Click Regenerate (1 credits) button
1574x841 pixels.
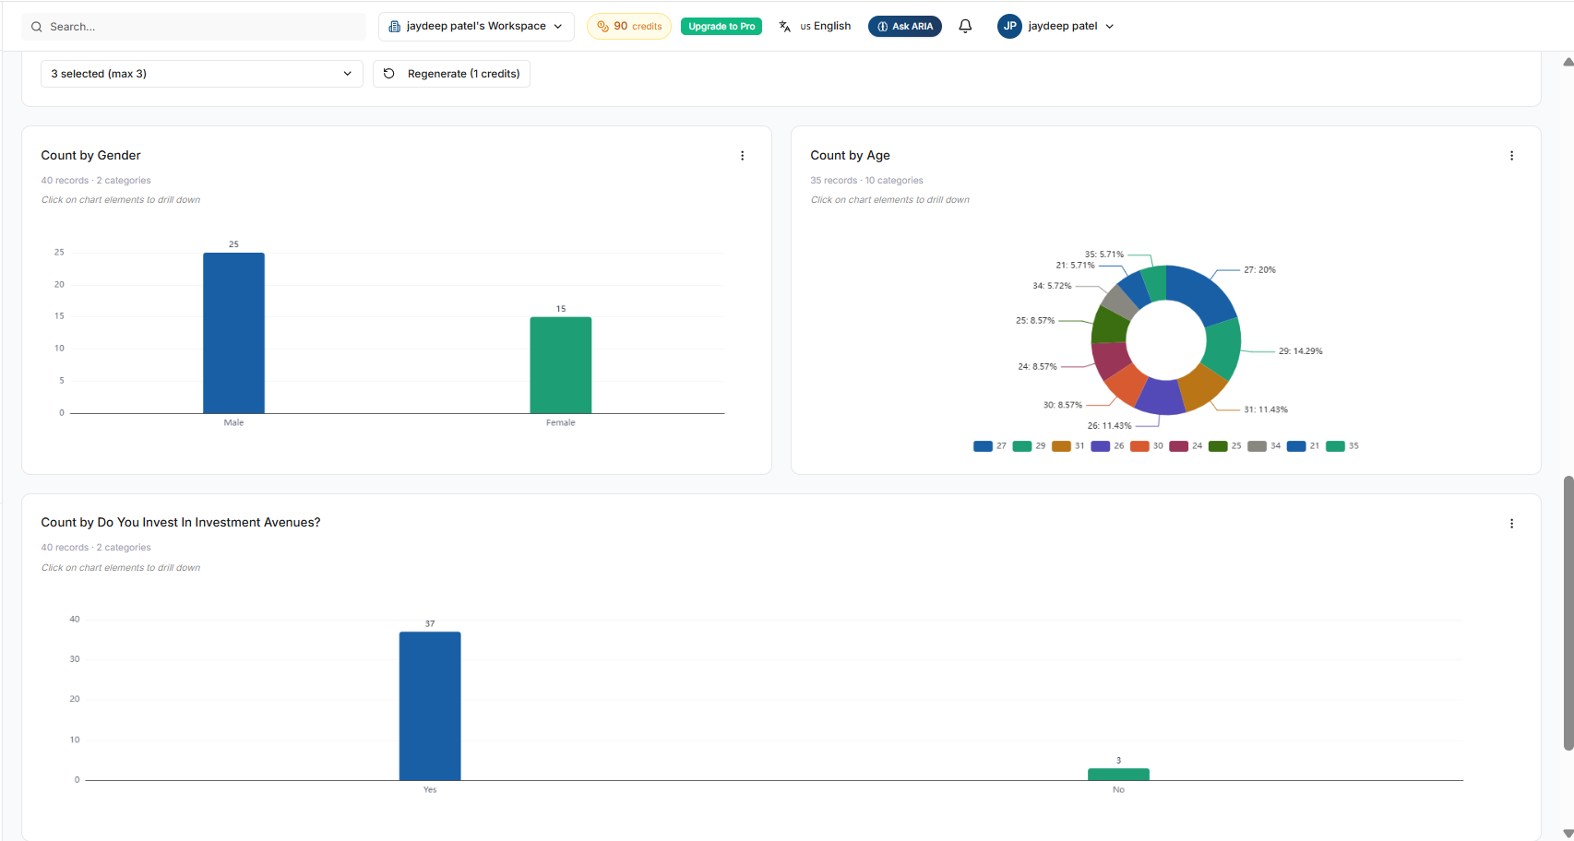coord(451,74)
